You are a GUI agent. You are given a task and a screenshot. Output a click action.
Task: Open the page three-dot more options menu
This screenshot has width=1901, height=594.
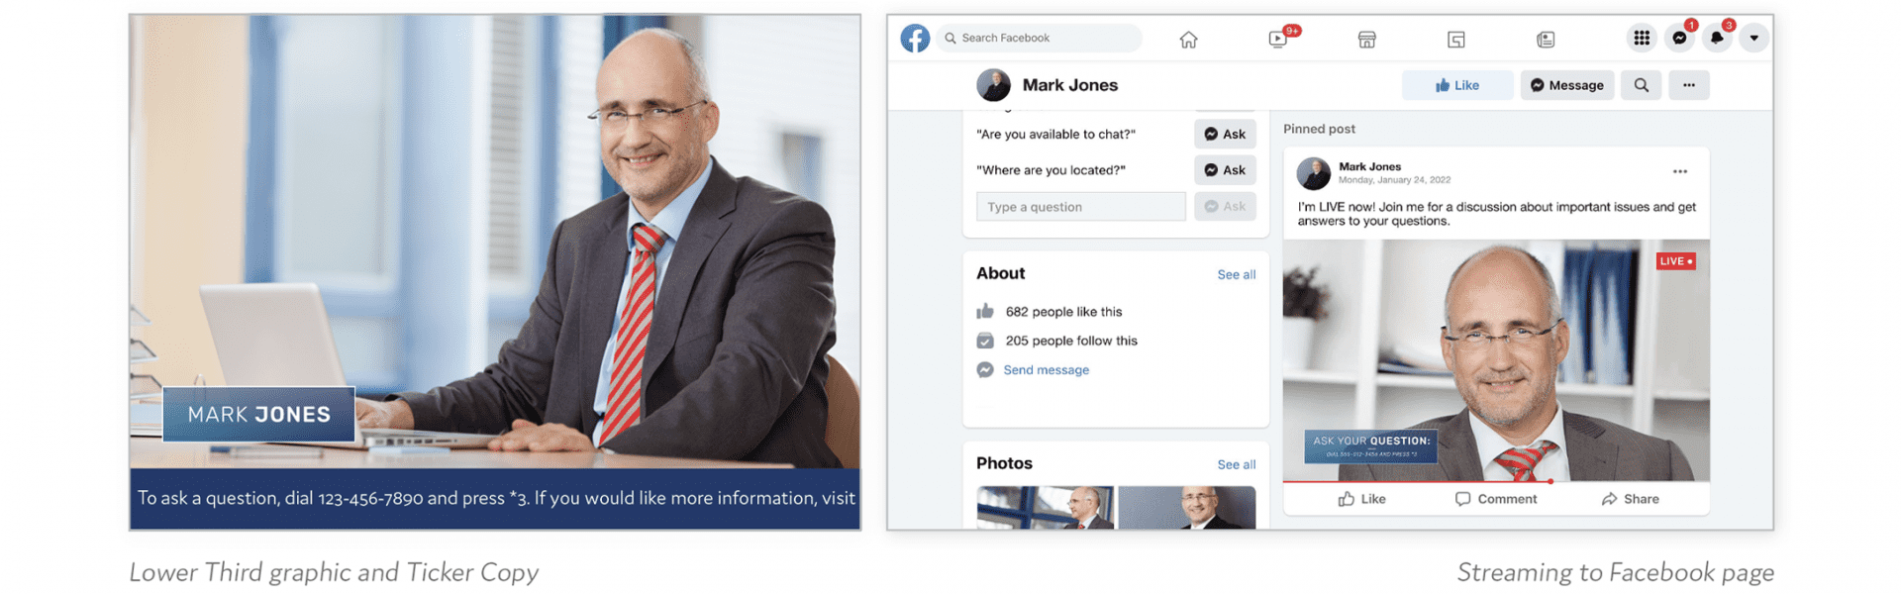click(1689, 85)
